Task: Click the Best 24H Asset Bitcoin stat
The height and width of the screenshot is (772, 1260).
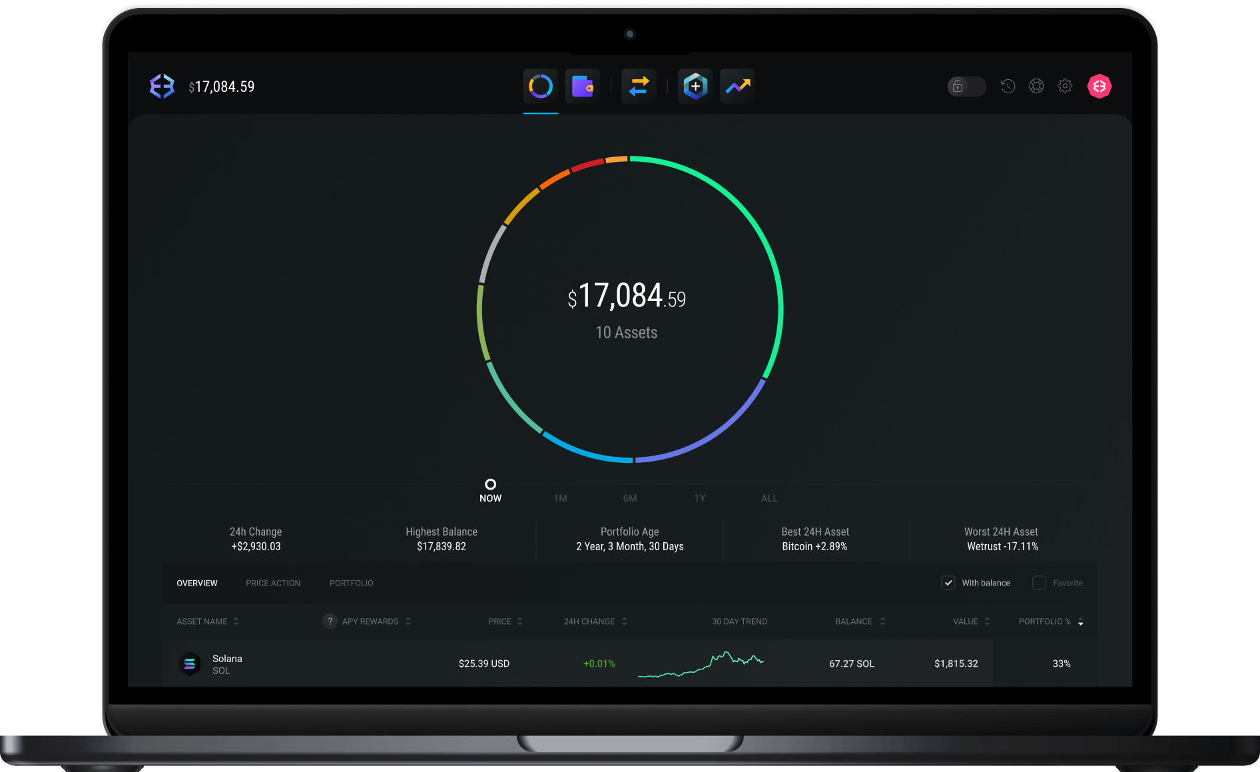Action: (x=815, y=539)
